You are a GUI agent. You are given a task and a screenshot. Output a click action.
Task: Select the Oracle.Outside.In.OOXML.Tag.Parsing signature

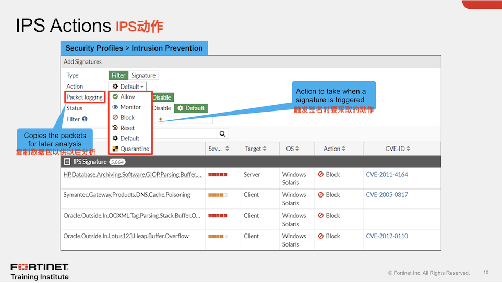(x=132, y=216)
